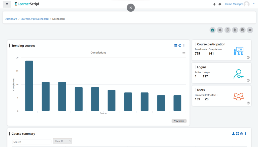
Task: Click the shuffle arrows icon in toolbar
Action: [x=250, y=30]
